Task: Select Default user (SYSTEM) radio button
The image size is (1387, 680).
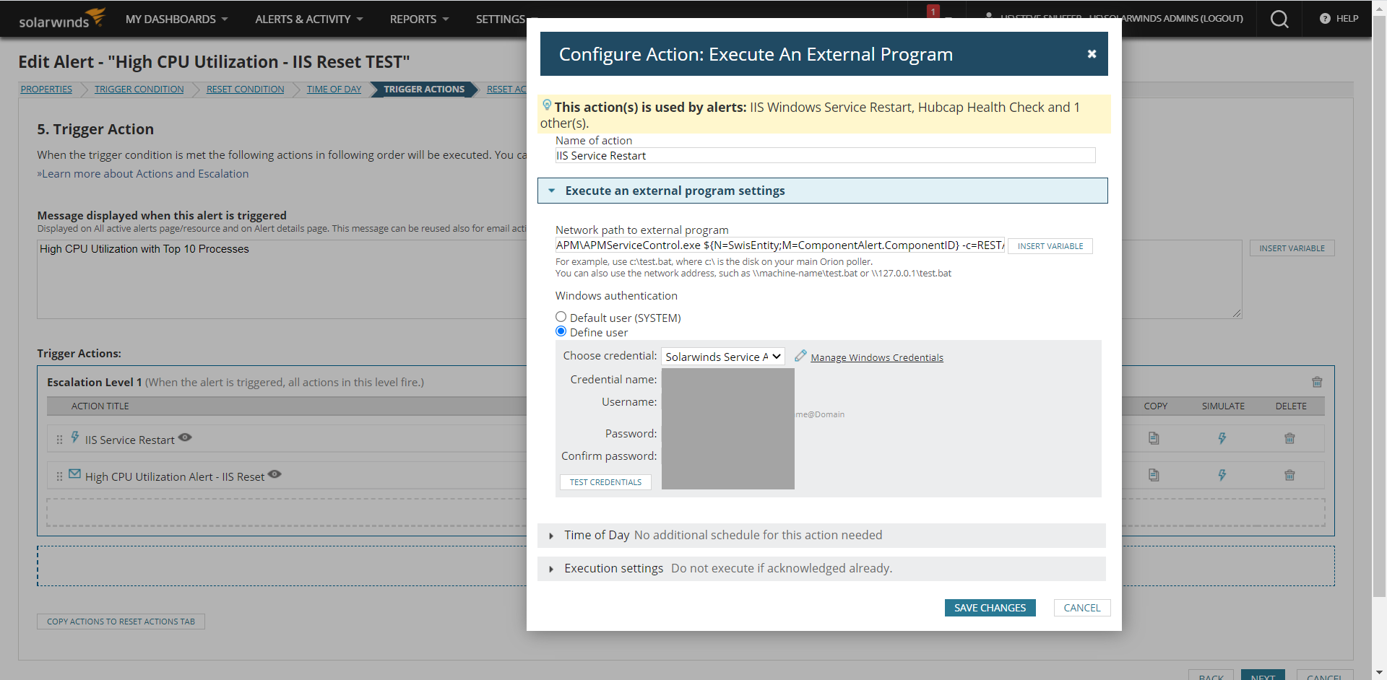Action: [x=561, y=317]
